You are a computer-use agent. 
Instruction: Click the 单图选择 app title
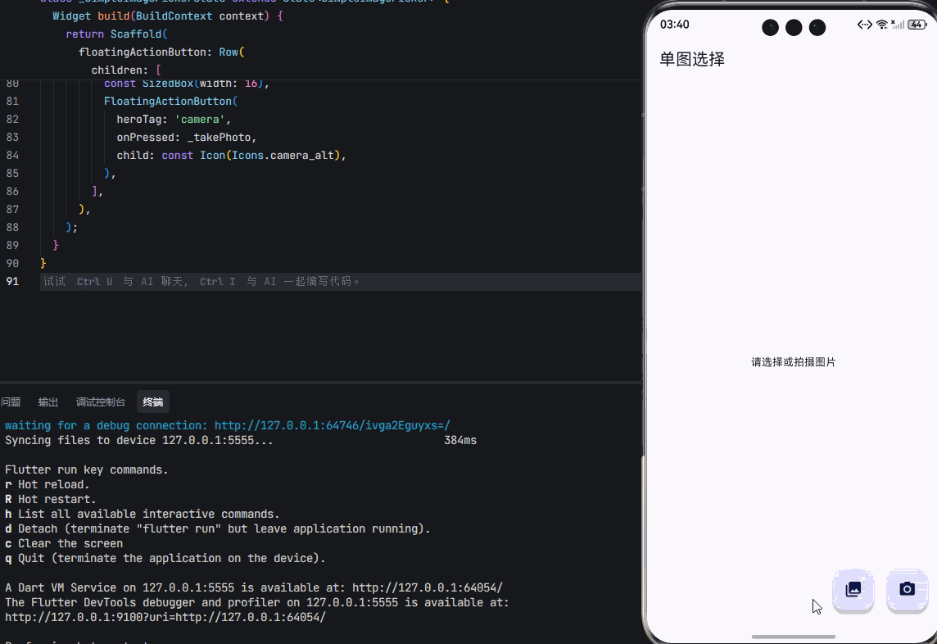click(x=692, y=59)
